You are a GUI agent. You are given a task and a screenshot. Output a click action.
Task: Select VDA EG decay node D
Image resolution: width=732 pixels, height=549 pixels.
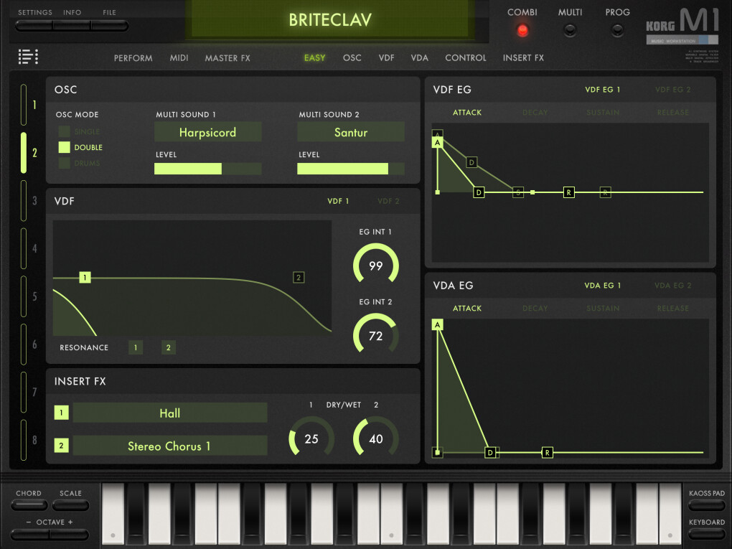coord(490,452)
